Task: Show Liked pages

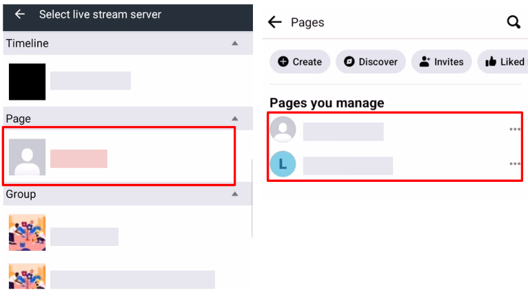Action: 503,61
